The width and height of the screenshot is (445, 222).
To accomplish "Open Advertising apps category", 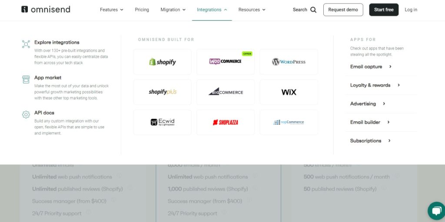I will (x=368, y=104).
